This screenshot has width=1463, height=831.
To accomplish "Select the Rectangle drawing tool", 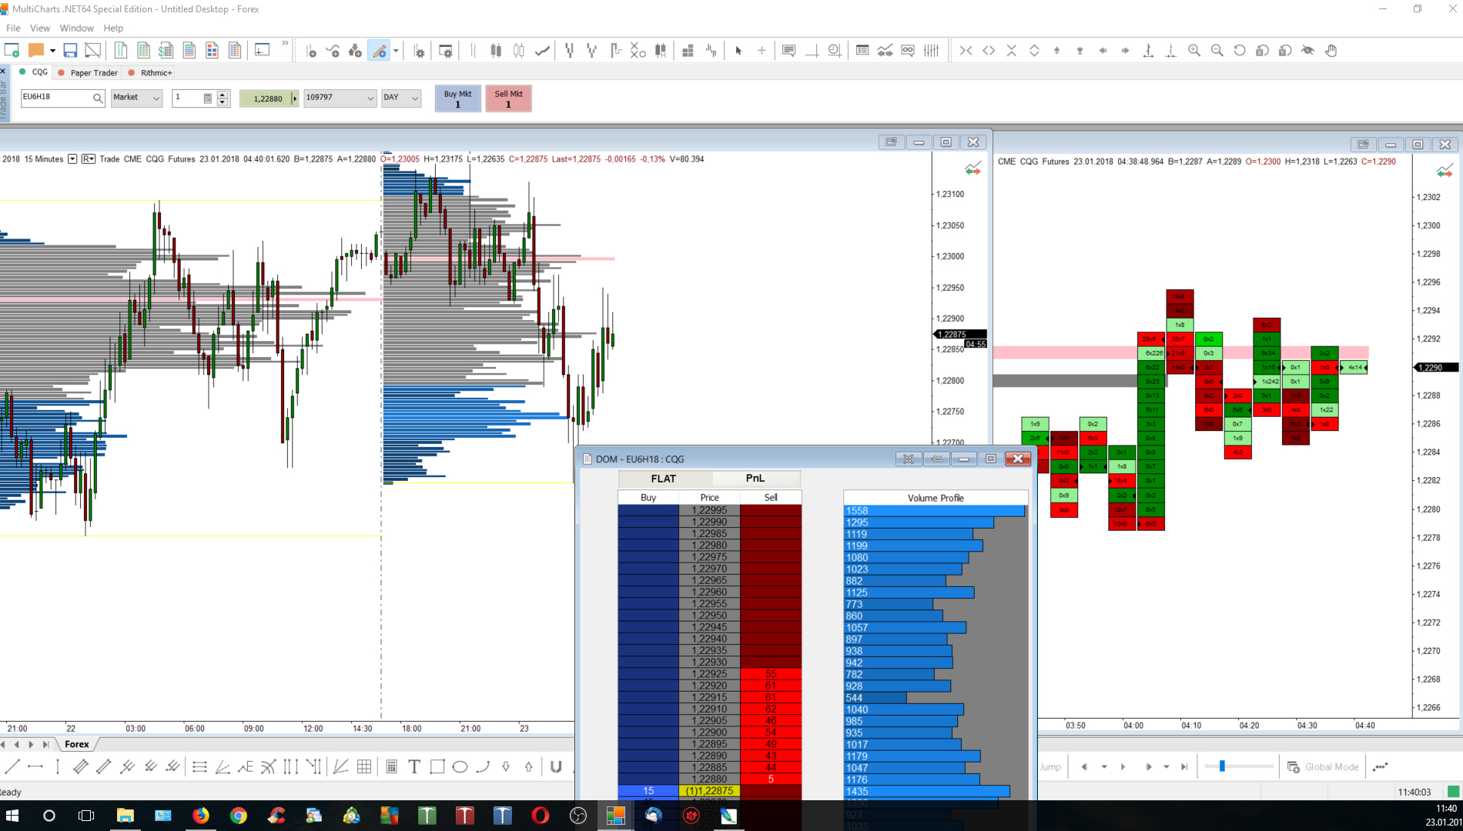I will pyautogui.click(x=437, y=766).
